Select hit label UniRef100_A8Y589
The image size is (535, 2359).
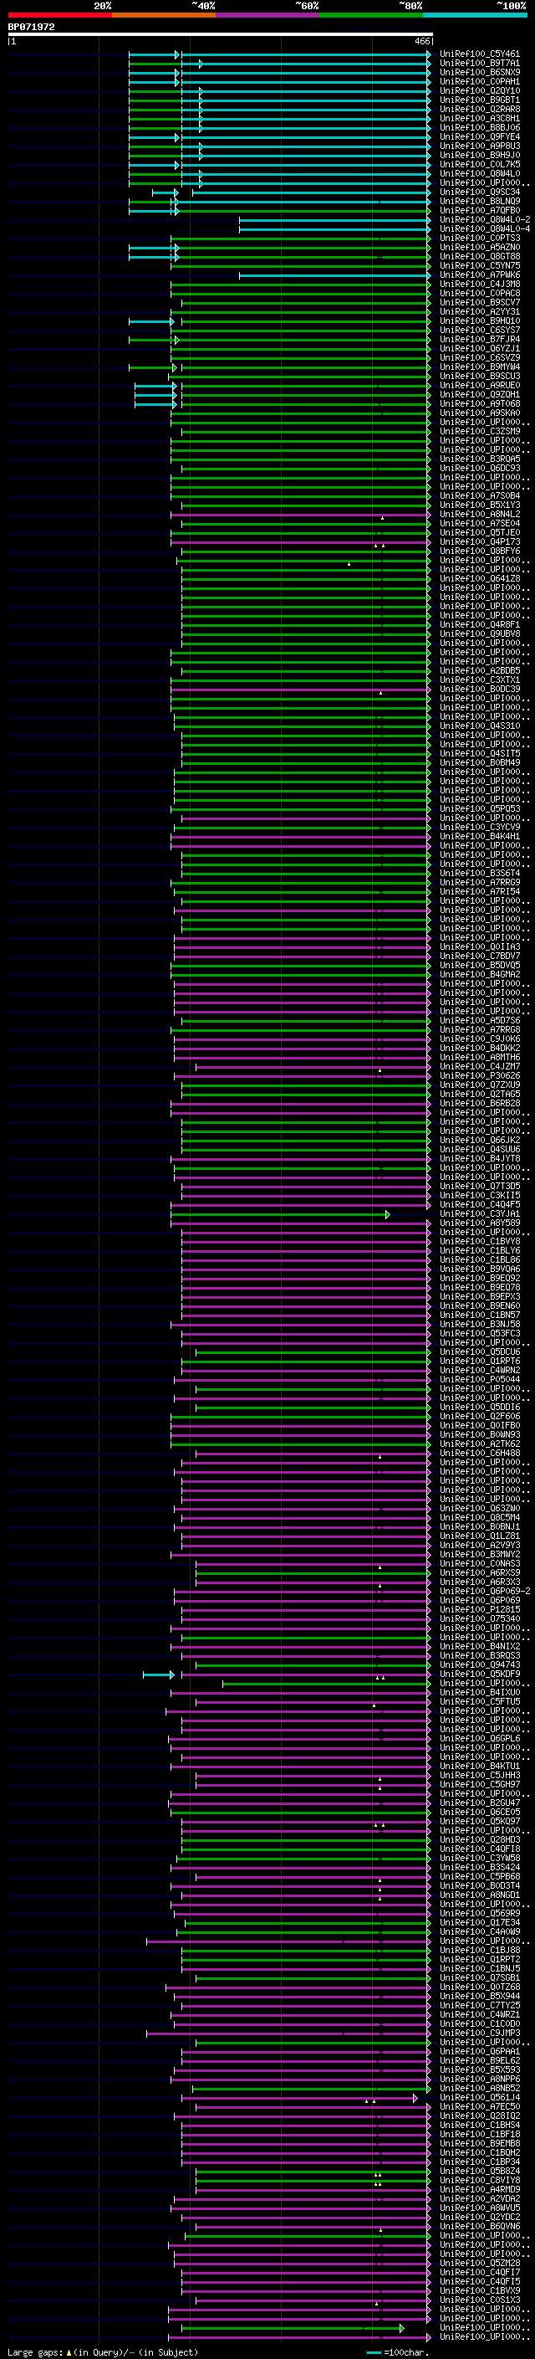point(480,1223)
